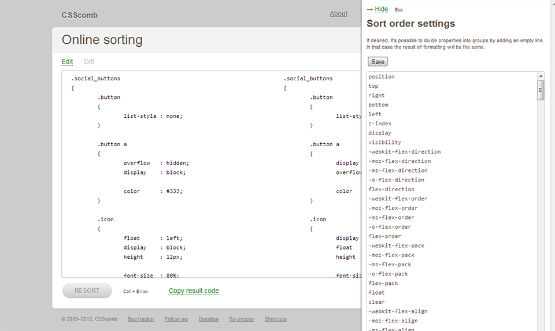Click the 'float' line in sort order textarea

pos(376,293)
